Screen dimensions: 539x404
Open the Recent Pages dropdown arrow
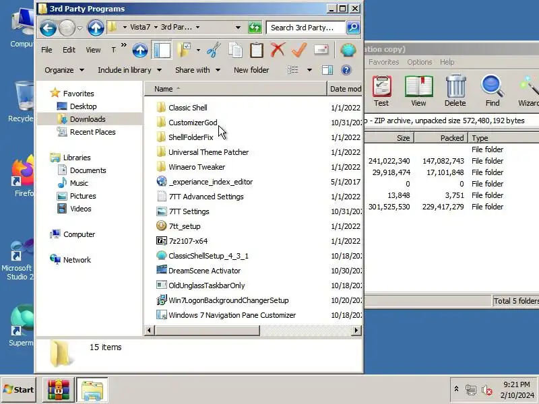click(80, 28)
